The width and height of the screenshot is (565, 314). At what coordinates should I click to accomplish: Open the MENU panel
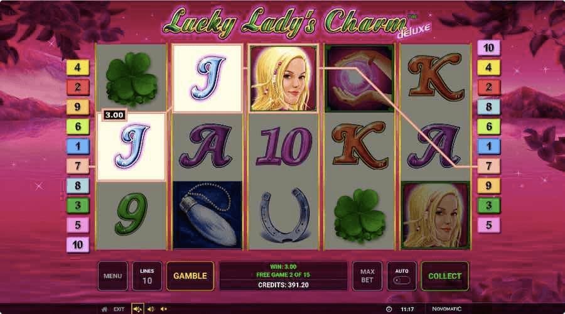pos(112,276)
